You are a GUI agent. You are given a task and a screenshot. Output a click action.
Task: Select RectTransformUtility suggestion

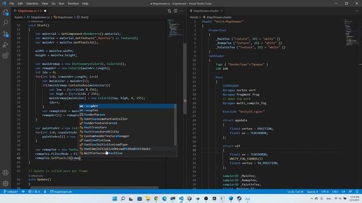point(128,131)
